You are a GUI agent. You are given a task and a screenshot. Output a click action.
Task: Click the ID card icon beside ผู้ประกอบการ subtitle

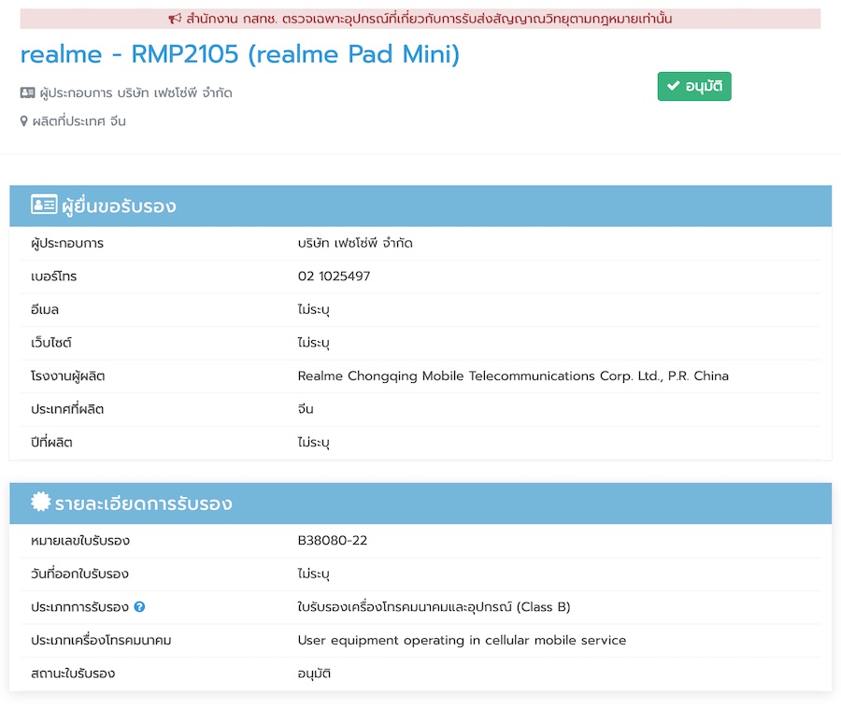pos(27,93)
